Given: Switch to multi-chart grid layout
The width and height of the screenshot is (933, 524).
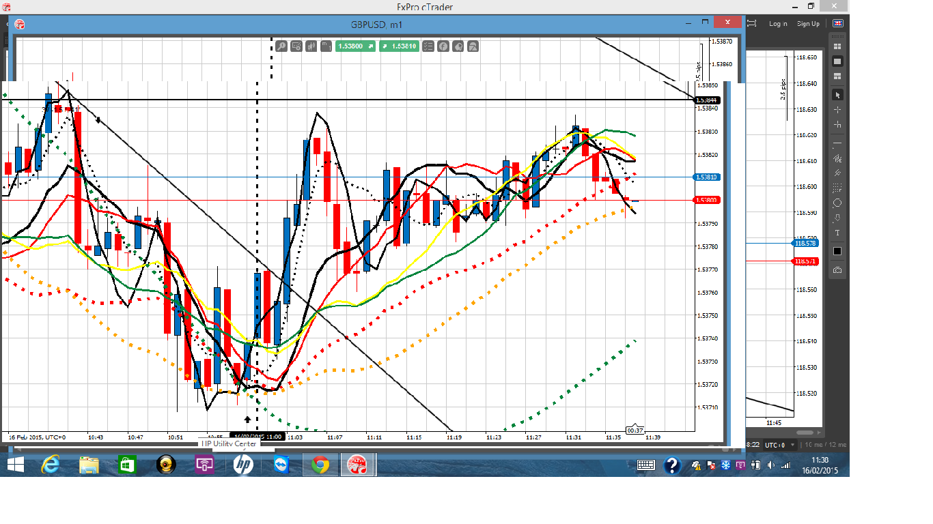Looking at the screenshot, I should (837, 46).
